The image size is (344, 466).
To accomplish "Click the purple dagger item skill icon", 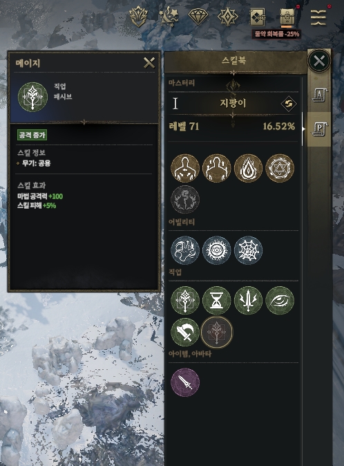I will 185,382.
